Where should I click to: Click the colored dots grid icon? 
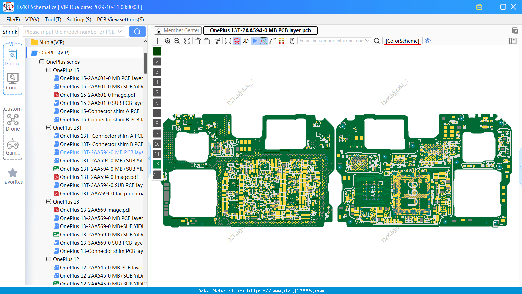(x=282, y=41)
